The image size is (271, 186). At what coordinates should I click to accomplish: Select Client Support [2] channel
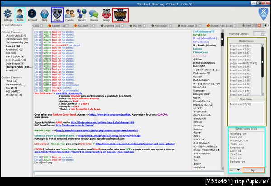(16, 60)
